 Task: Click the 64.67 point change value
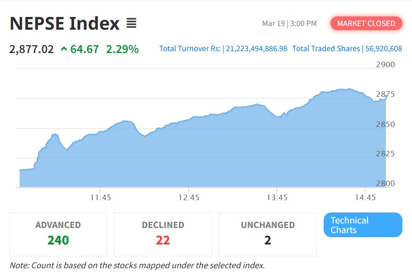tap(85, 49)
